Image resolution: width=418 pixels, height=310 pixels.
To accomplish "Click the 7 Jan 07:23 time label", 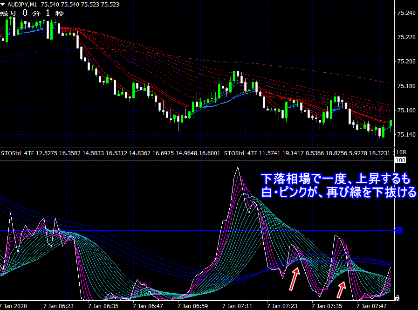I will point(282,306).
